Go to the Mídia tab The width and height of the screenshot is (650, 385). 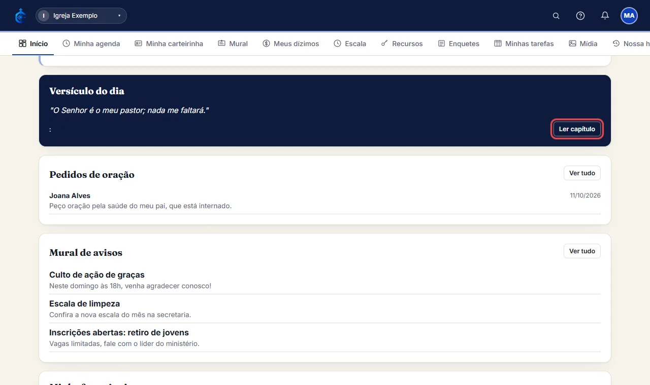pyautogui.click(x=583, y=44)
